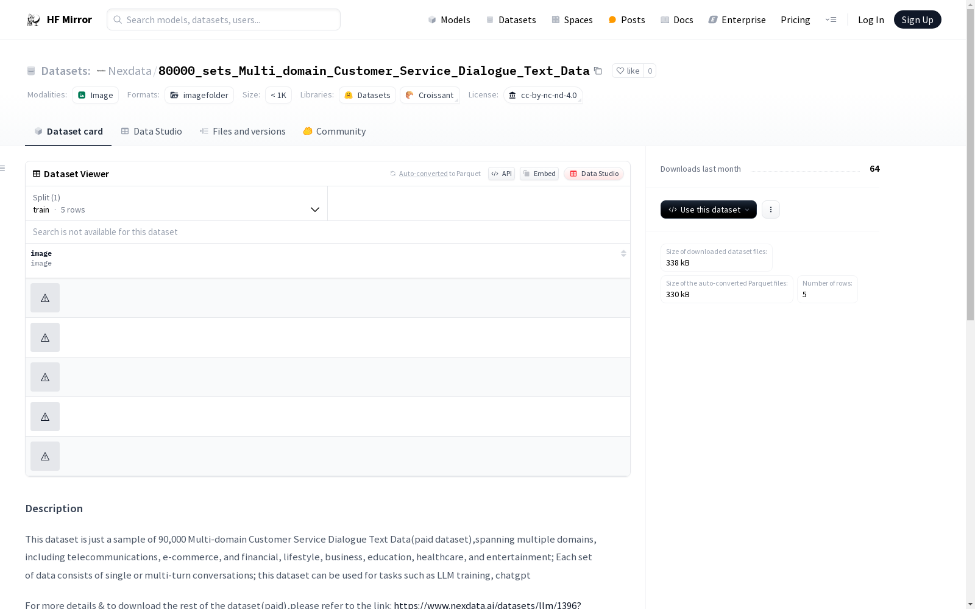The width and height of the screenshot is (975, 609).
Task: Copy dataset name with the copy icon
Action: point(598,71)
